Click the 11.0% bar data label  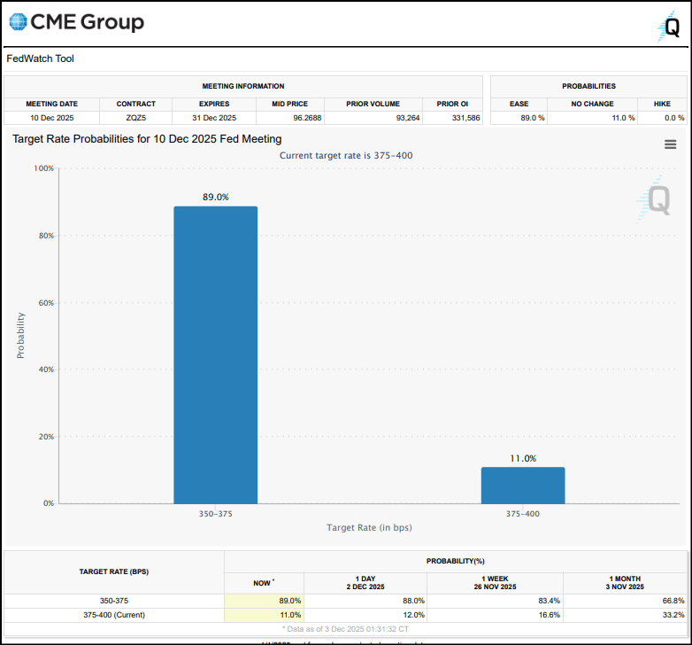523,459
